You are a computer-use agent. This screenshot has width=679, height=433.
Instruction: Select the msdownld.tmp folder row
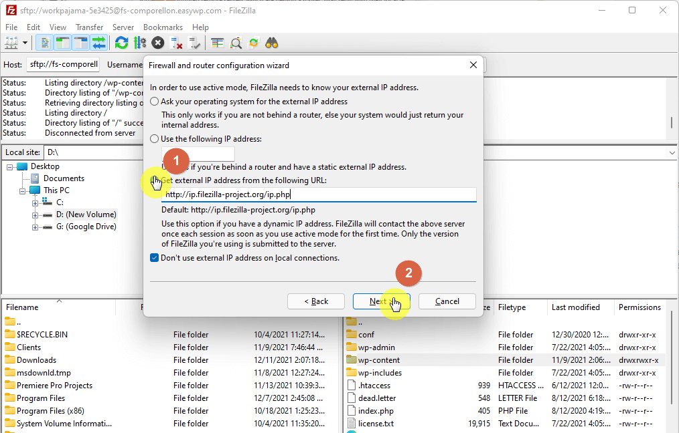coord(169,372)
